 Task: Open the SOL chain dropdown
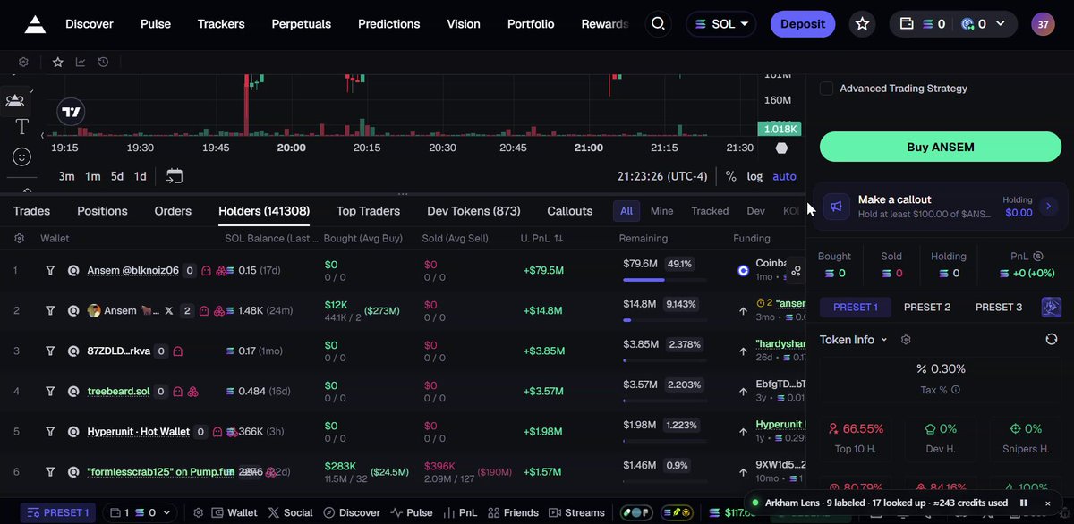click(x=720, y=24)
